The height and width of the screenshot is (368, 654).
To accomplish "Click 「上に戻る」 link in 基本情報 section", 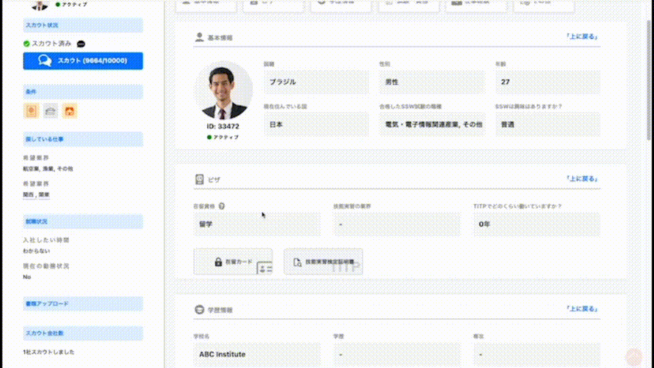I will (582, 37).
